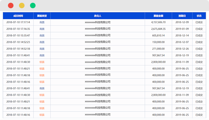
Task: Click the yellow window dot
Action: 22,5
